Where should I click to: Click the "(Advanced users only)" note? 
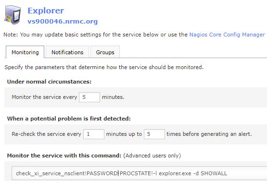click(152, 156)
